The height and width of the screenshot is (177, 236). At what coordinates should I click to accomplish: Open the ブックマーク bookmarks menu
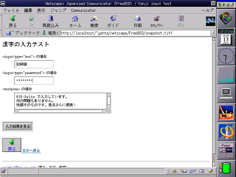coord(22,33)
